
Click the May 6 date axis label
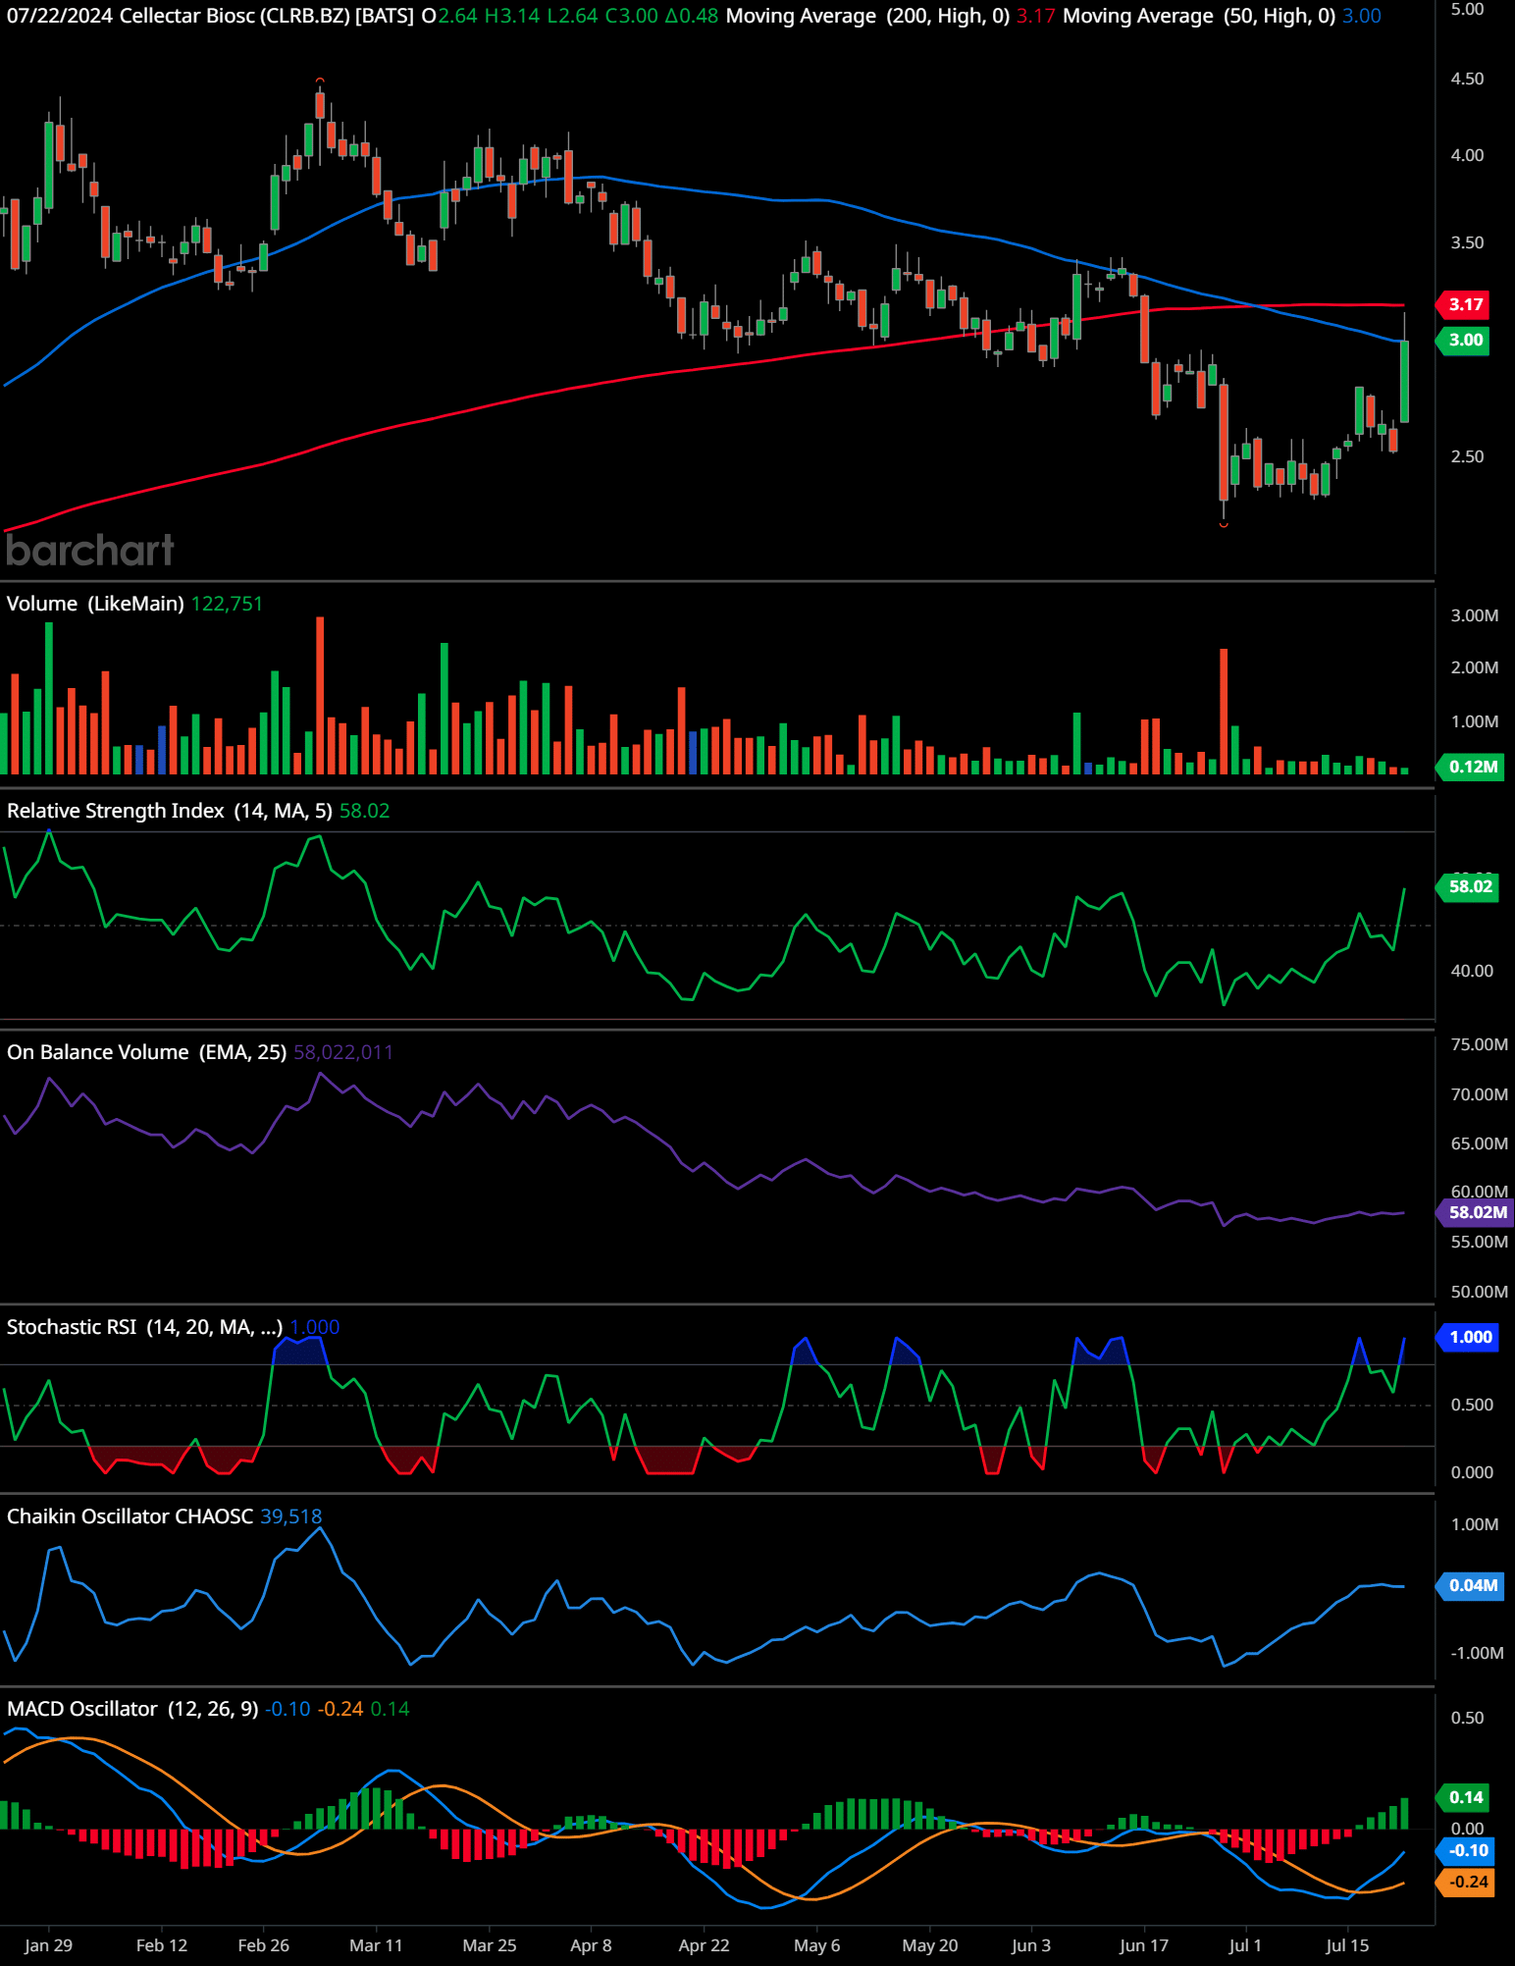click(816, 1945)
